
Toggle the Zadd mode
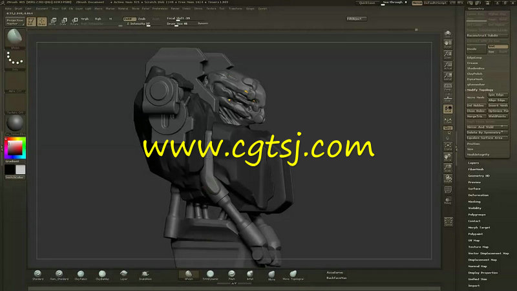pos(130,19)
